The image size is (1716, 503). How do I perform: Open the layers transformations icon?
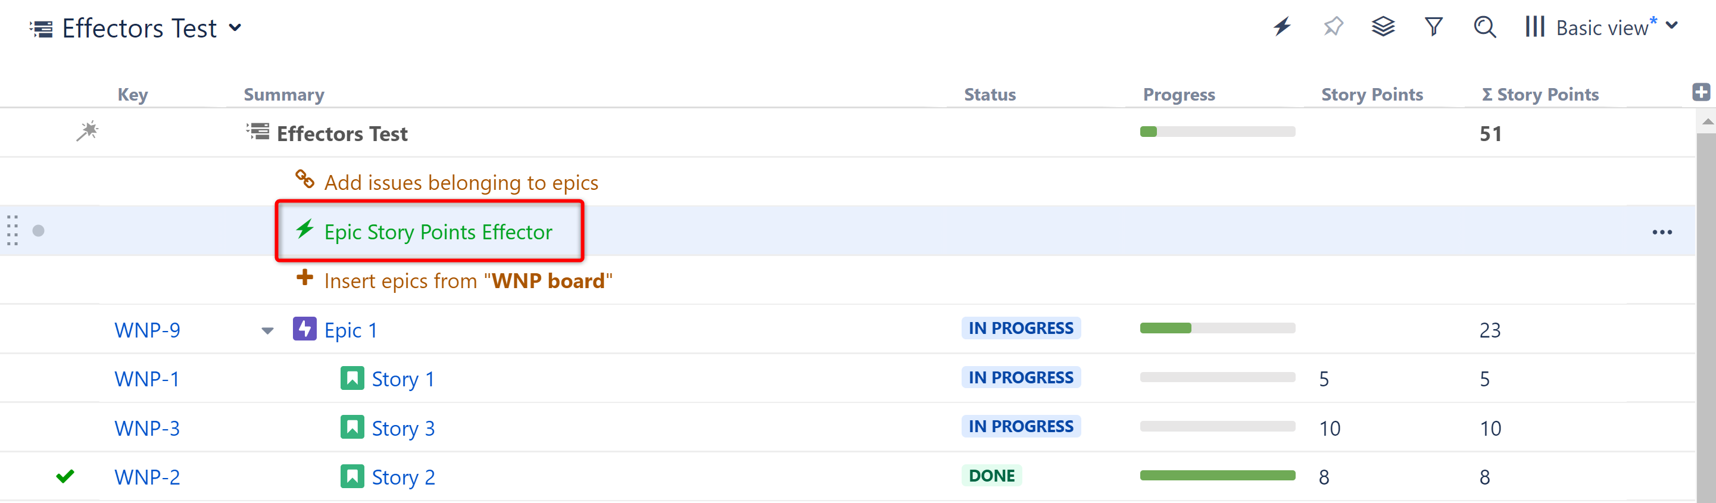click(x=1383, y=27)
